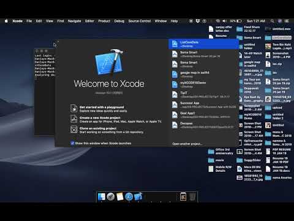Click the battery status indicator
The width and height of the screenshot is (294, 221).
coord(236,21)
